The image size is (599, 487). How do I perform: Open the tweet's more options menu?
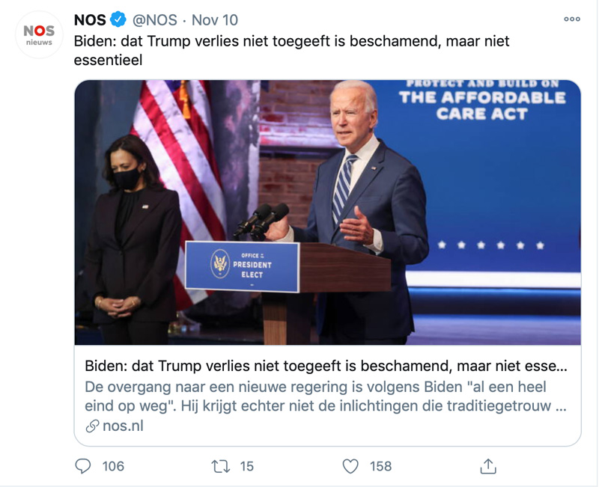point(572,19)
